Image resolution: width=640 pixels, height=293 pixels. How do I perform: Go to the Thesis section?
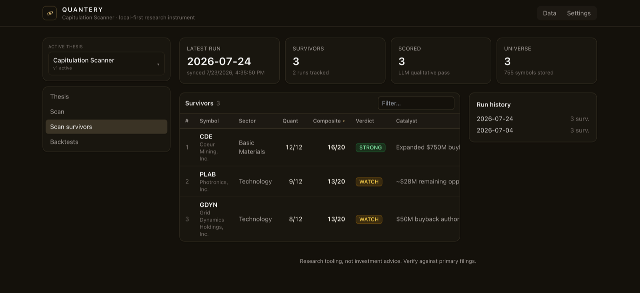(x=106, y=97)
